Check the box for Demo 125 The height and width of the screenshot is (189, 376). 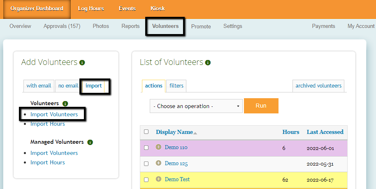(146, 164)
